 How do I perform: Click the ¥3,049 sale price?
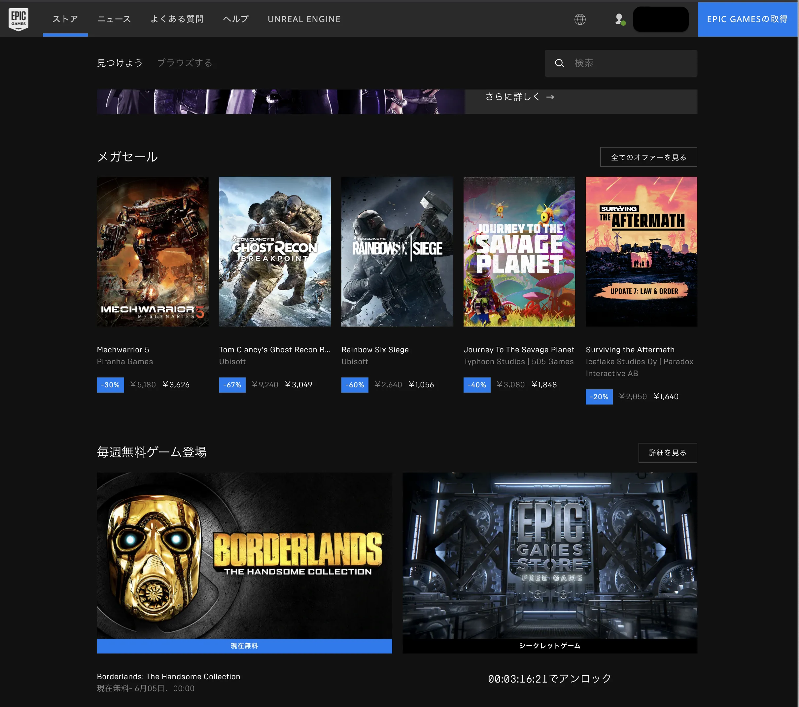click(299, 385)
